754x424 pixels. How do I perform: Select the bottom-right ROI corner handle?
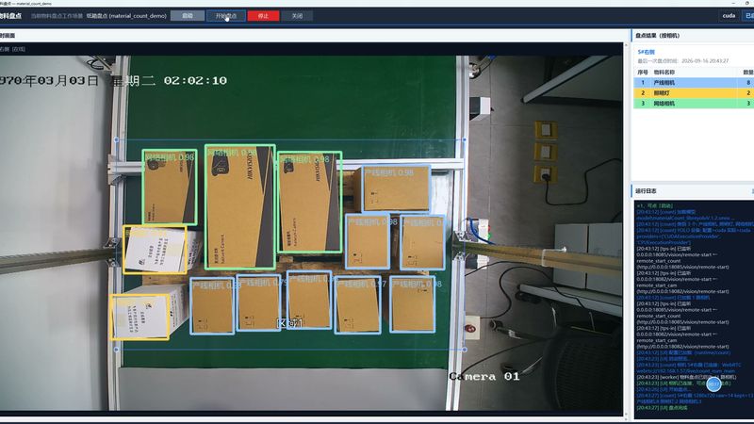pos(464,350)
